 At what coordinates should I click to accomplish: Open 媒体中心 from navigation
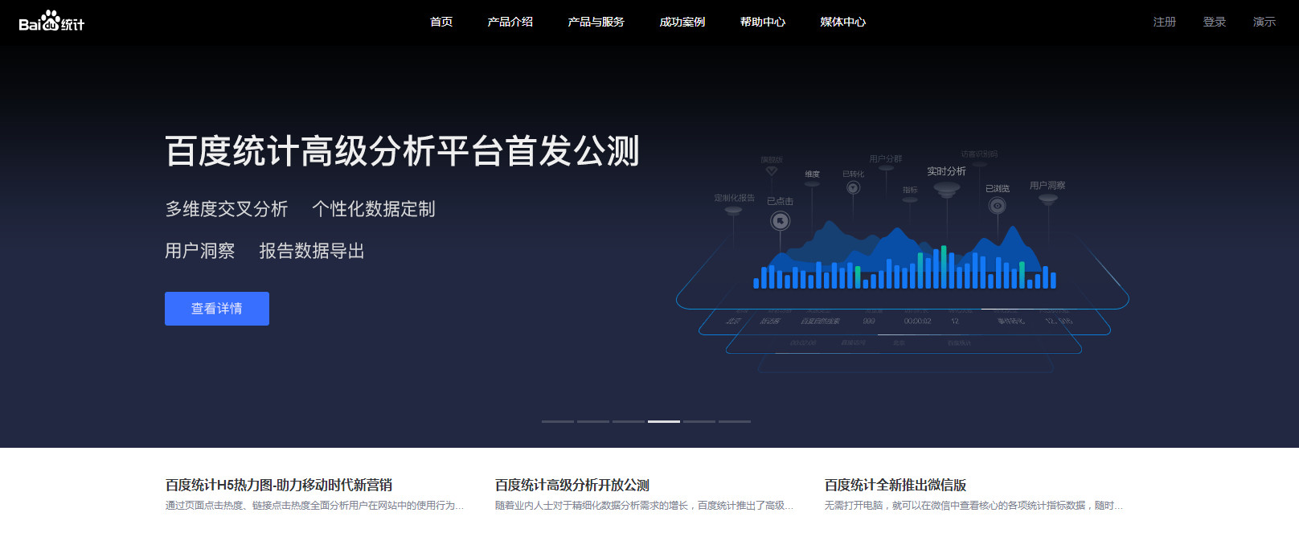(842, 22)
